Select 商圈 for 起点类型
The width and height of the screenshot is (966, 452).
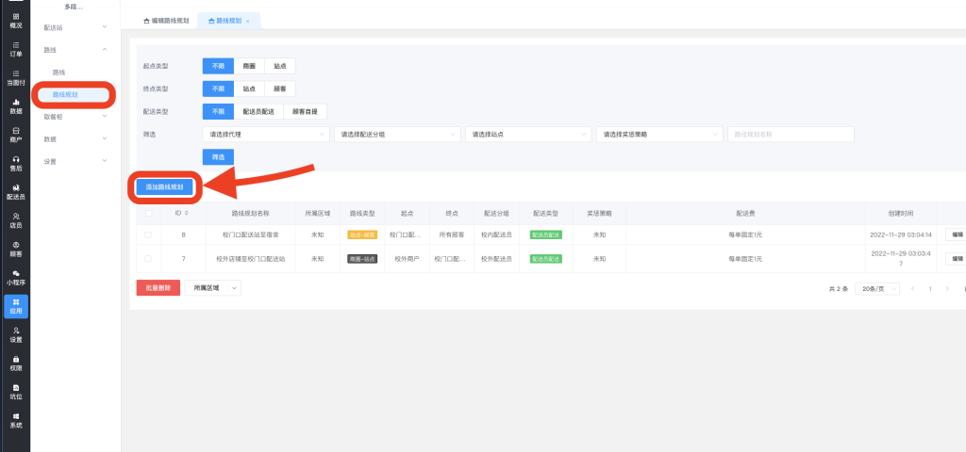pyautogui.click(x=248, y=66)
